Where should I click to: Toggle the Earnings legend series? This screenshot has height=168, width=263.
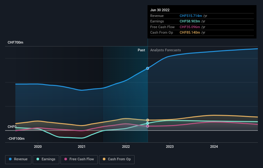pyautogui.click(x=46, y=159)
